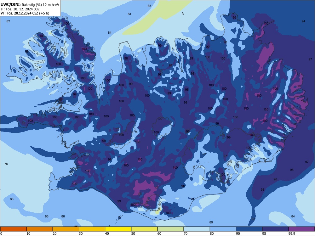
Task: Click the "92" humidity value on the map
Action: tap(253, 219)
